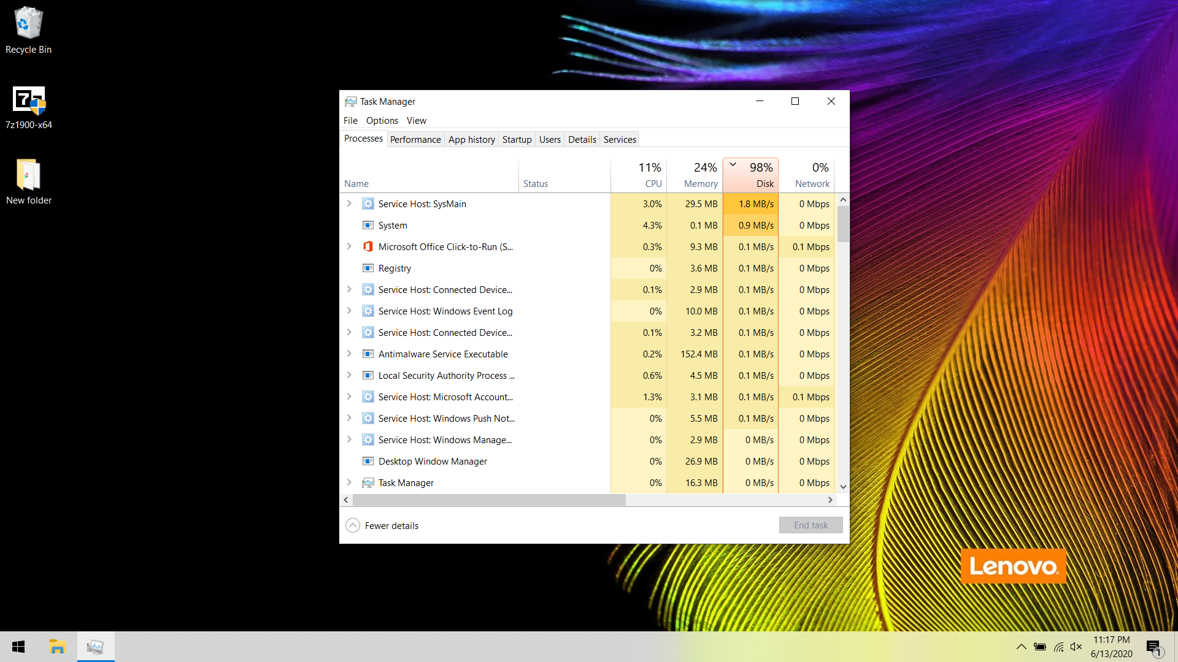Click the End task button
This screenshot has width=1178, height=662.
(810, 525)
